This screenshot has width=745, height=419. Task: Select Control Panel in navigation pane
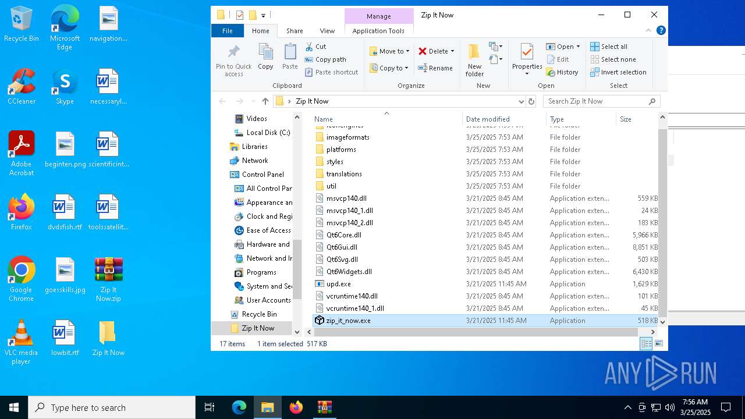[263, 175]
